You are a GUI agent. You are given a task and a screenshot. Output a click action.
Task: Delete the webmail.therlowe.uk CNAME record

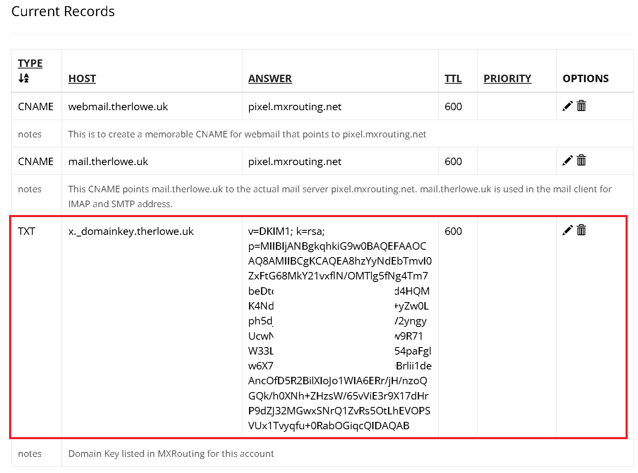point(581,106)
